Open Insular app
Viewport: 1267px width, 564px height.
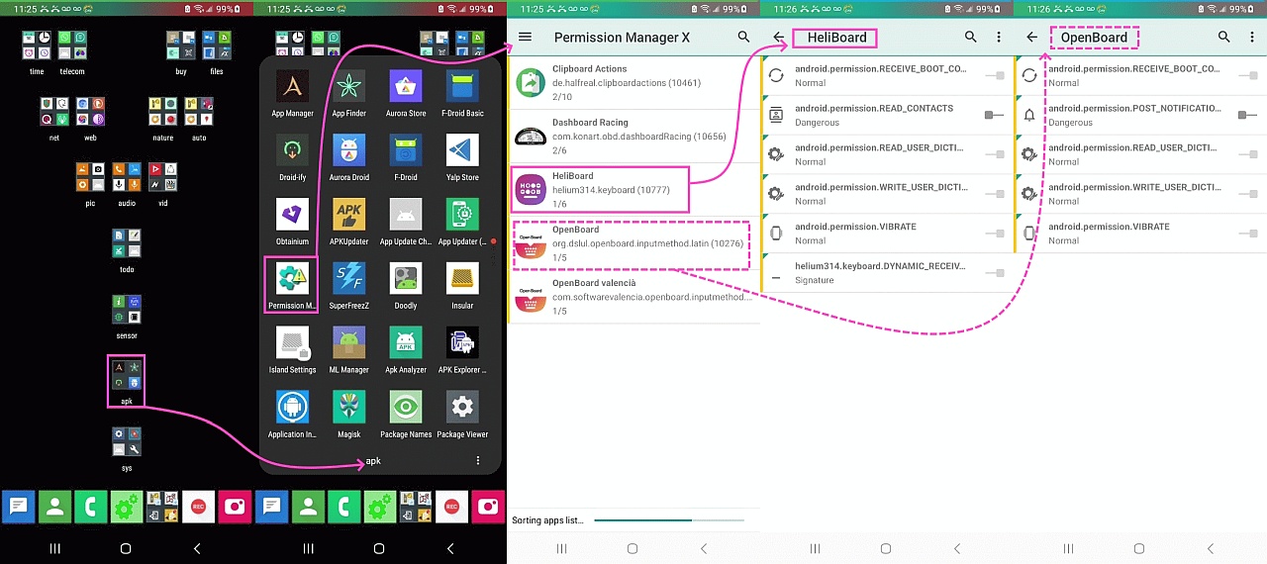click(x=462, y=279)
